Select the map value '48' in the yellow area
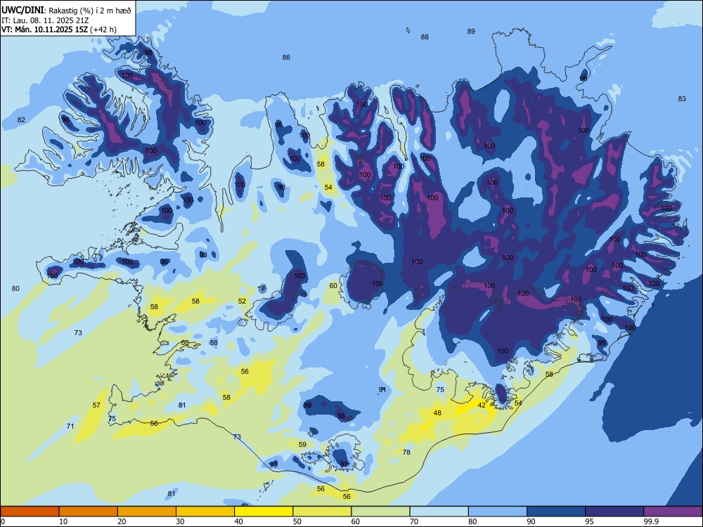The width and height of the screenshot is (703, 527). point(437,412)
